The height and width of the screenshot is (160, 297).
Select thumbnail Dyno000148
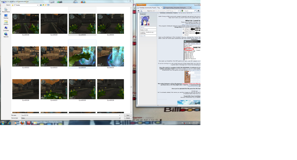26,24
